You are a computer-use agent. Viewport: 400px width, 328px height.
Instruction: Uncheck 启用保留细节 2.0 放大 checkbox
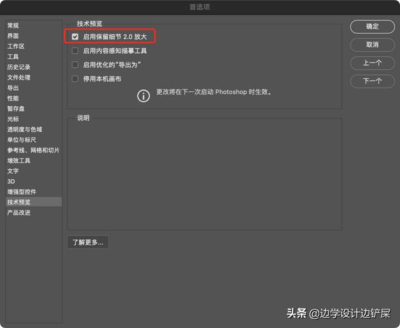pos(75,37)
